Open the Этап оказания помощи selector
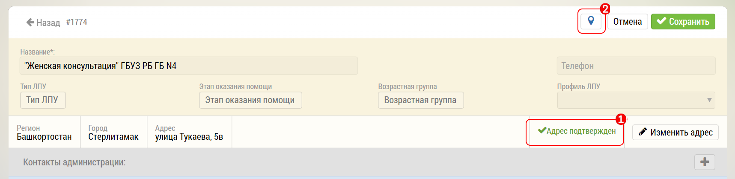Screen dimensions: 735x179 (250, 100)
